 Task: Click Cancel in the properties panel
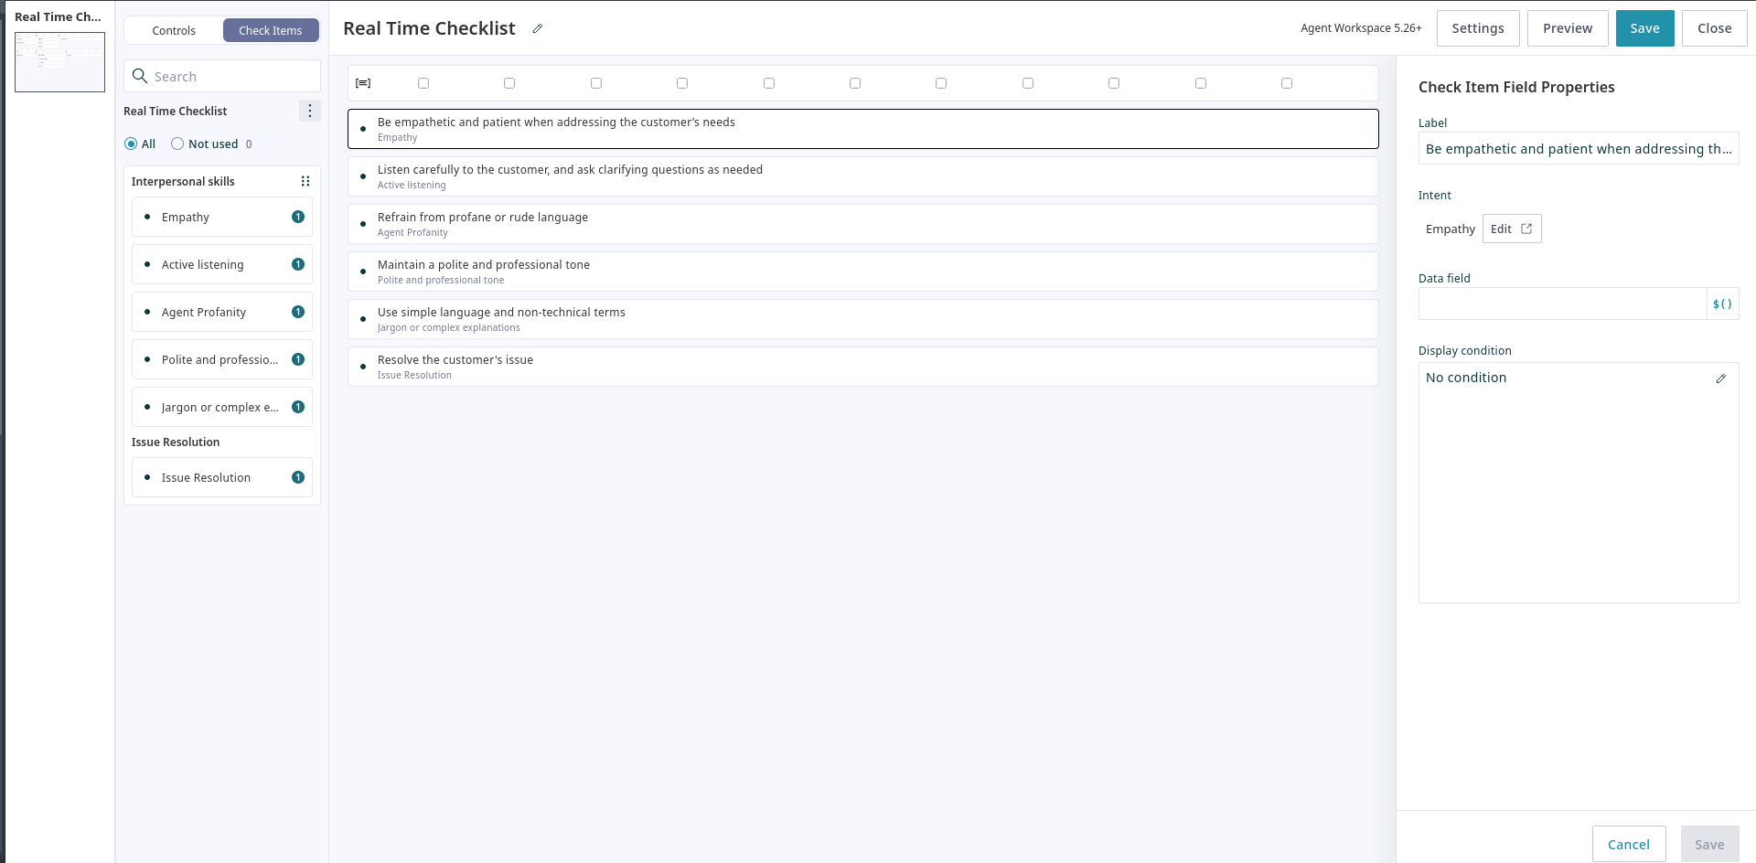coord(1628,844)
